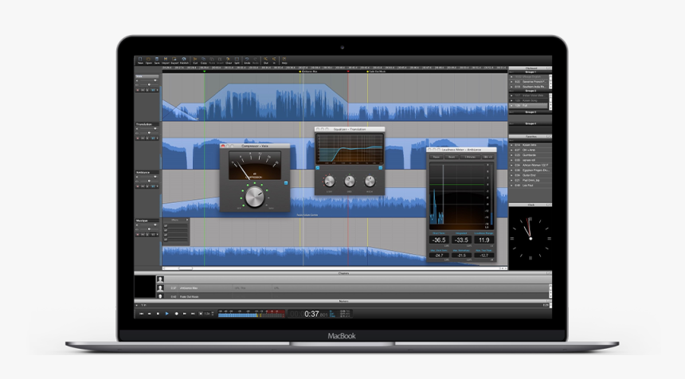The image size is (685, 379).
Task: Click the Pause button in the Loudness Meter
Action: (x=436, y=157)
